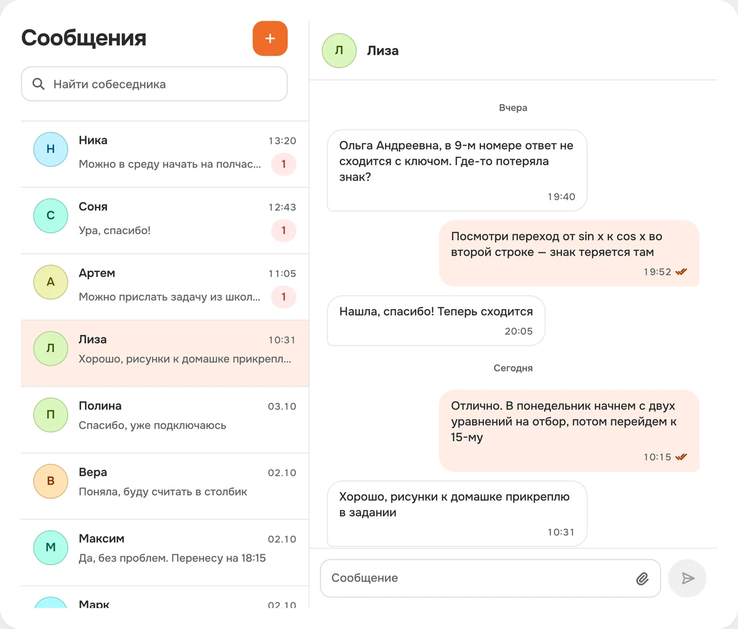Click Артем's avatar with letter А
738x629 pixels.
pos(50,282)
